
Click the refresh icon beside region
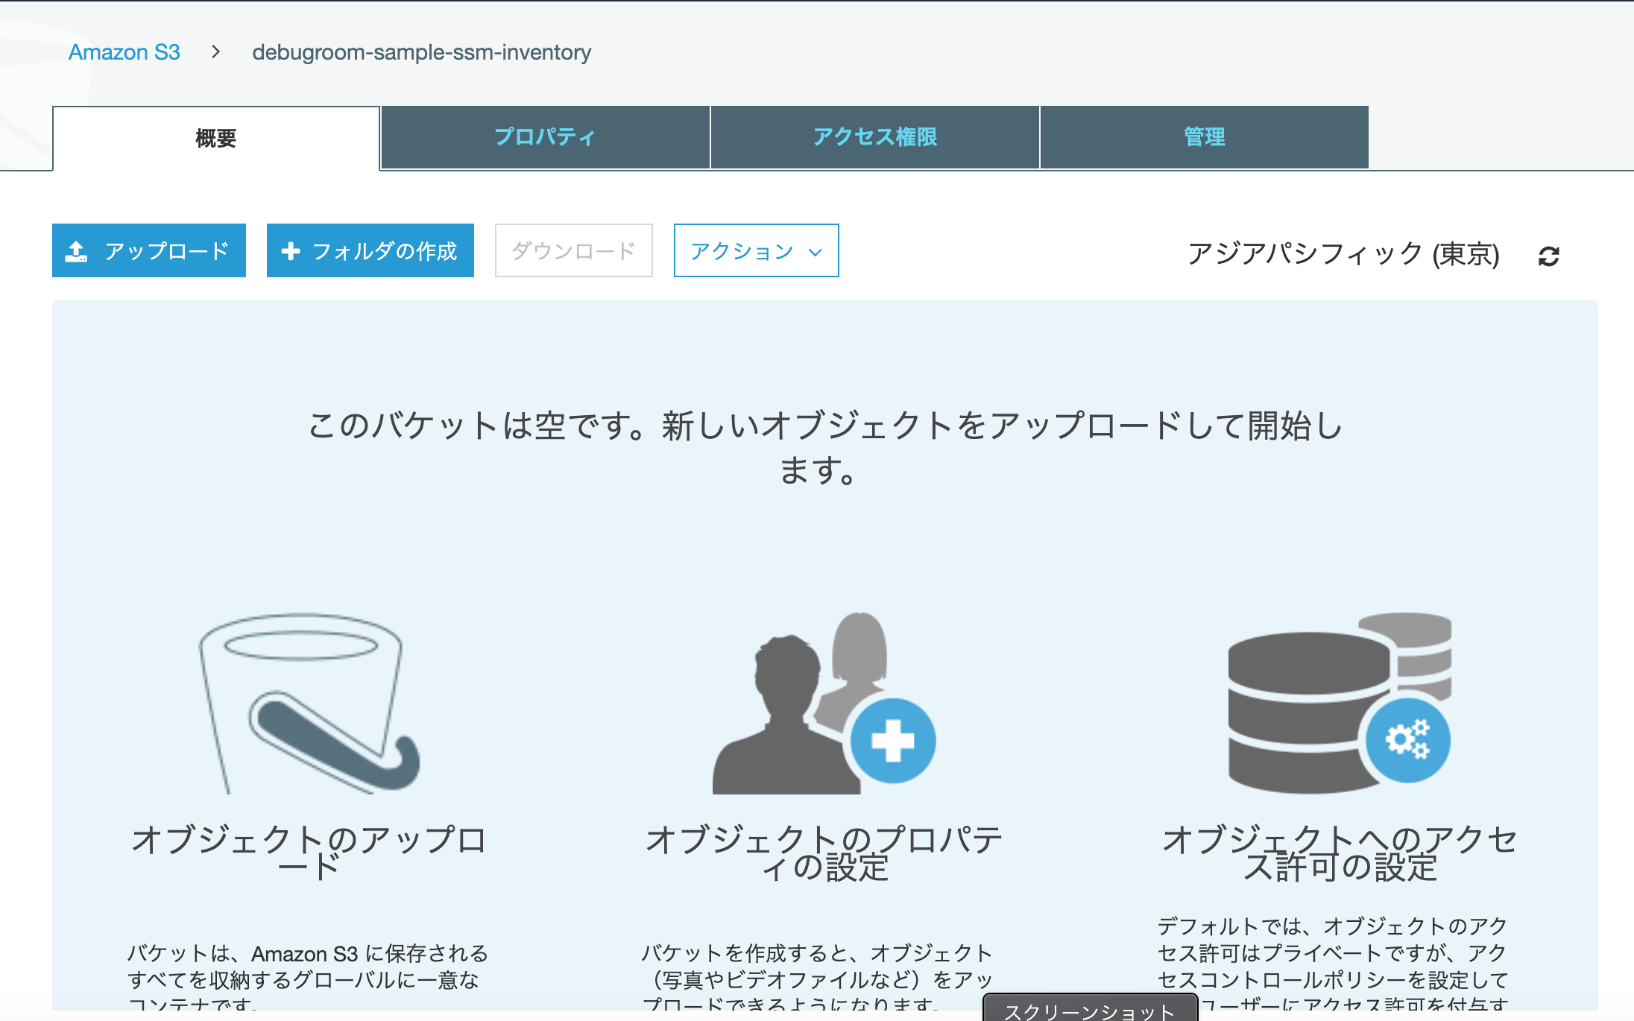pos(1549,256)
